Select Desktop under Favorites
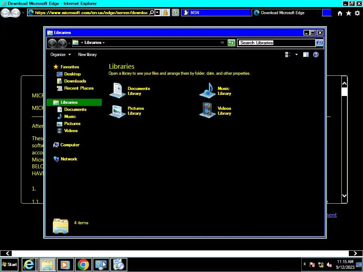 (x=72, y=74)
